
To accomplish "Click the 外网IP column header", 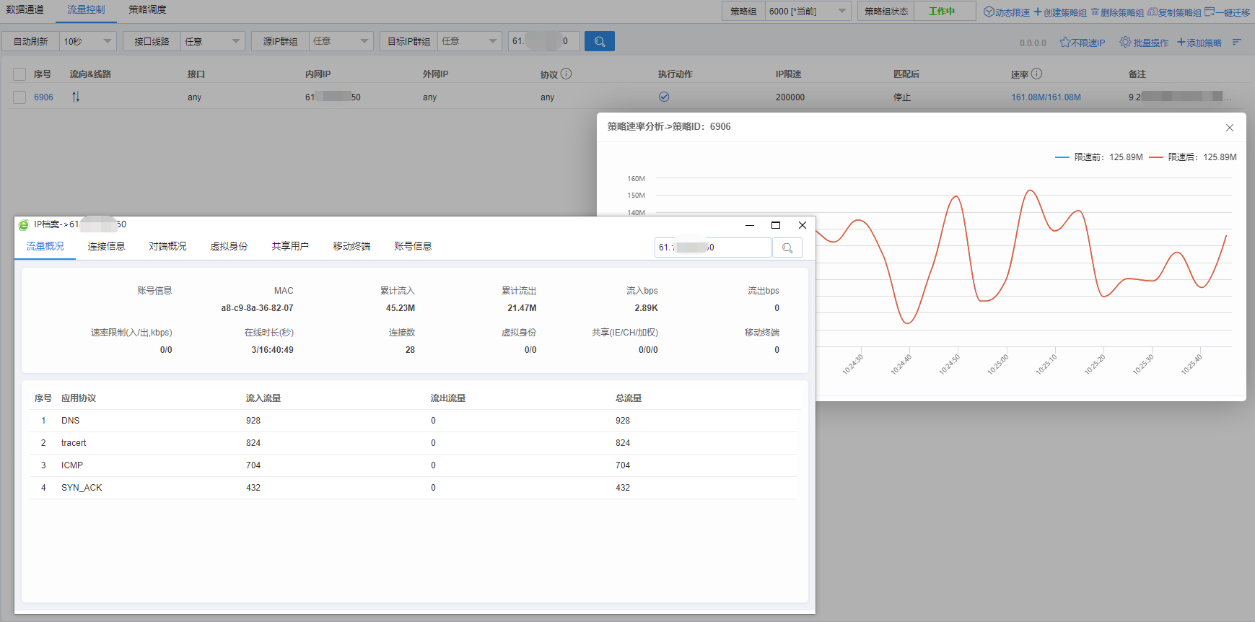I will pos(435,74).
